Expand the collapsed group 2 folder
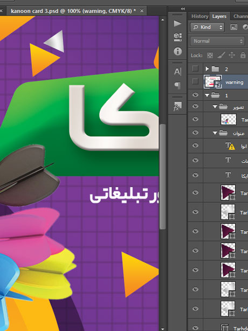 pos(207,68)
